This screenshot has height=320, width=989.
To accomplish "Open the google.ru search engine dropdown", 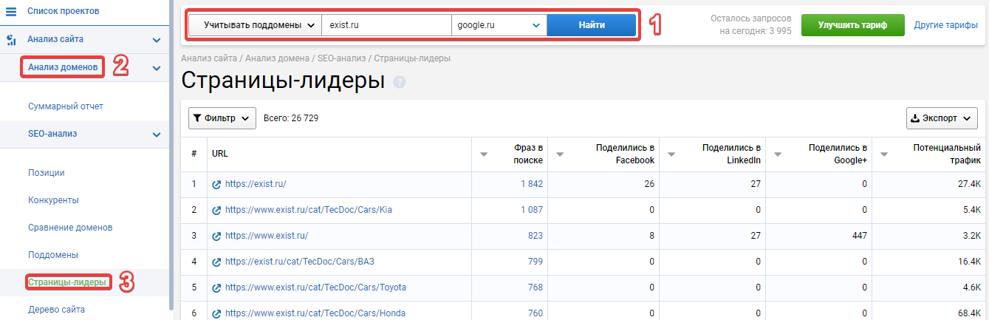I will (499, 24).
